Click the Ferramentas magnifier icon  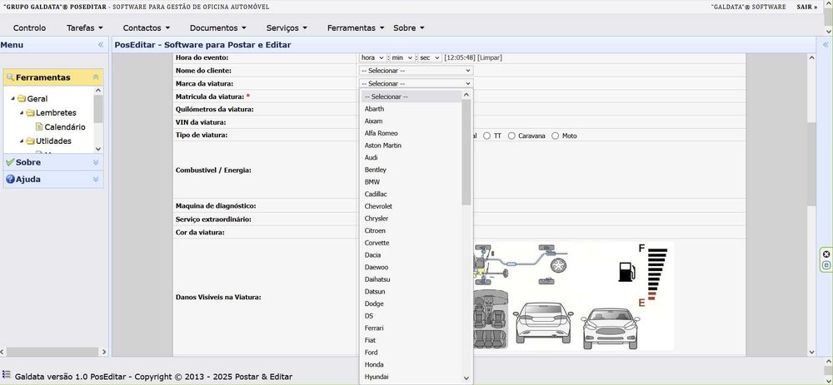click(x=10, y=77)
